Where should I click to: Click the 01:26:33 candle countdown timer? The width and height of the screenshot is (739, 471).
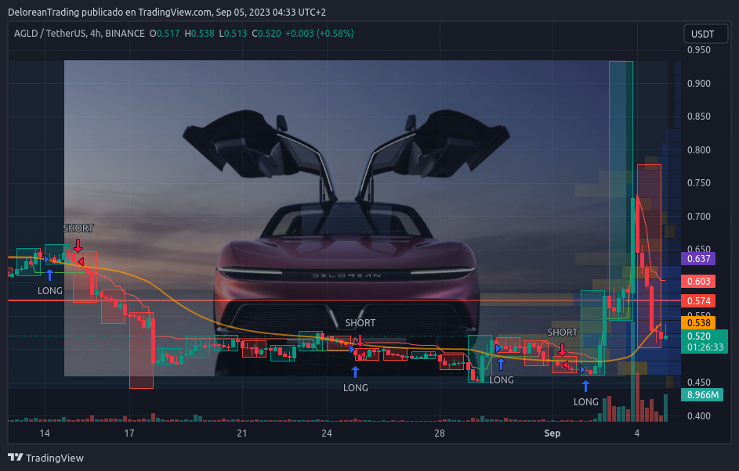pos(705,347)
